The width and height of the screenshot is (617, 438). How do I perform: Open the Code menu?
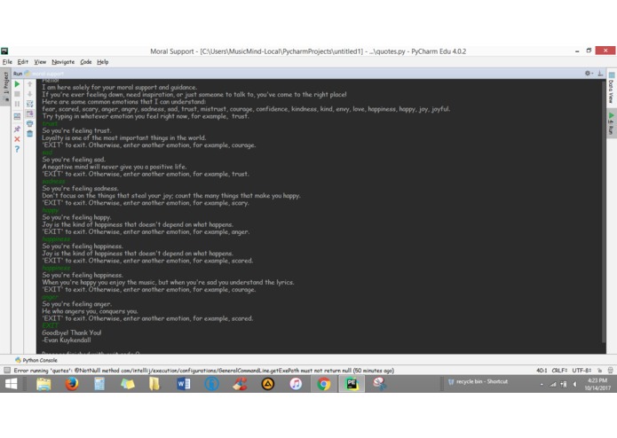pyautogui.click(x=86, y=62)
